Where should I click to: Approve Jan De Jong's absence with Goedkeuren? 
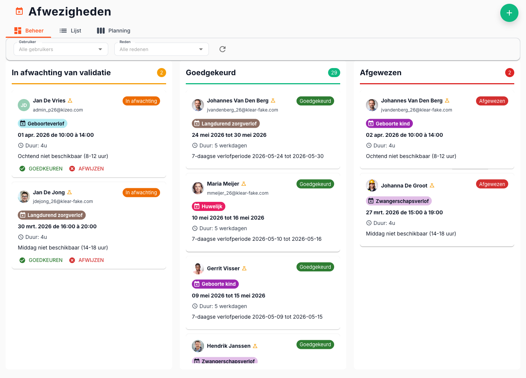point(41,260)
